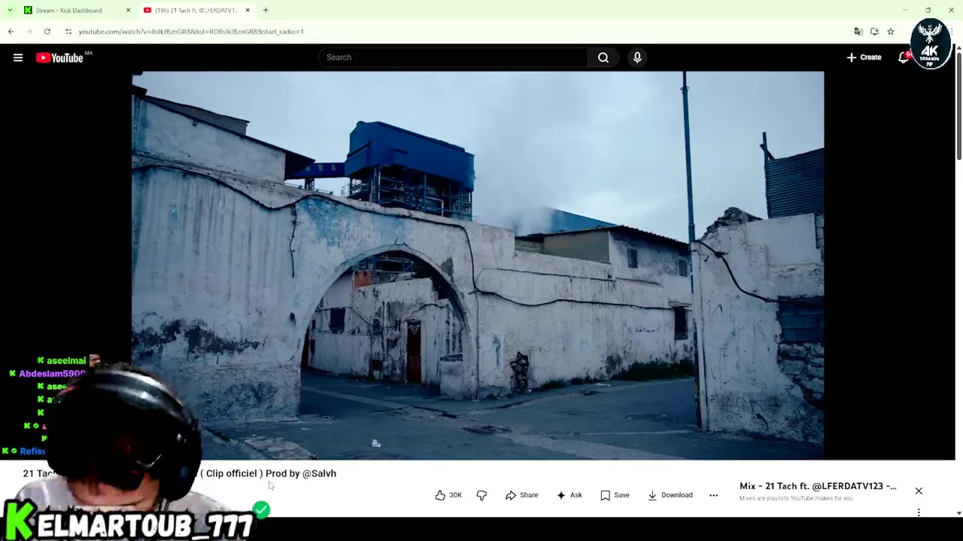The width and height of the screenshot is (963, 541).
Task: Reload the page with the refresh icon
Action: (47, 32)
